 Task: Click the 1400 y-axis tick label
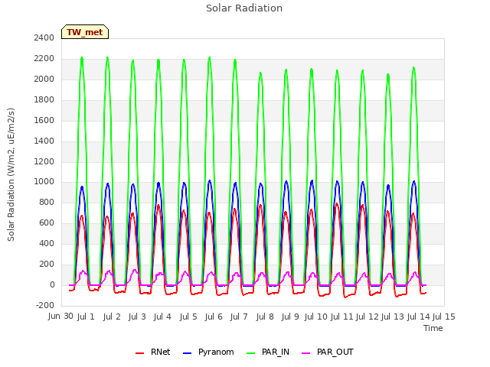pyautogui.click(x=44, y=141)
